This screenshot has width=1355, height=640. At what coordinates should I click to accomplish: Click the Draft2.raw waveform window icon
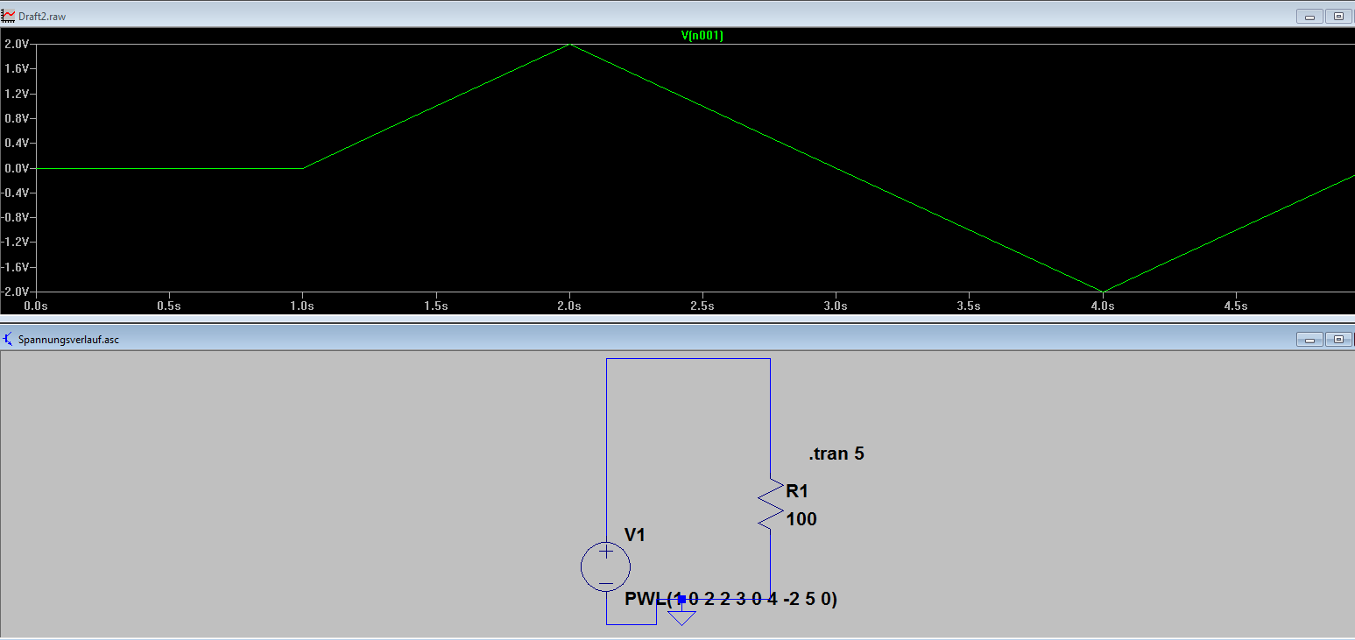[9, 16]
